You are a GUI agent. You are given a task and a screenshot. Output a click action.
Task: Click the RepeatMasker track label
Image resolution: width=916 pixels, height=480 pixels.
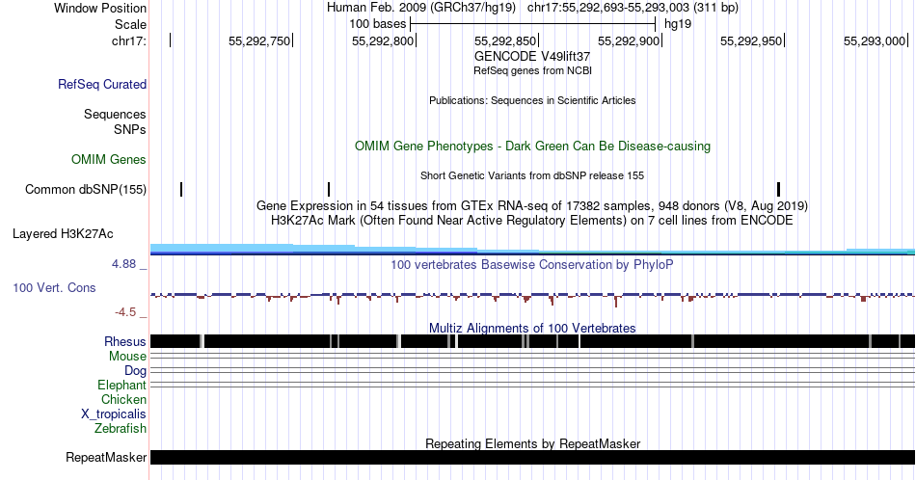[x=106, y=457]
